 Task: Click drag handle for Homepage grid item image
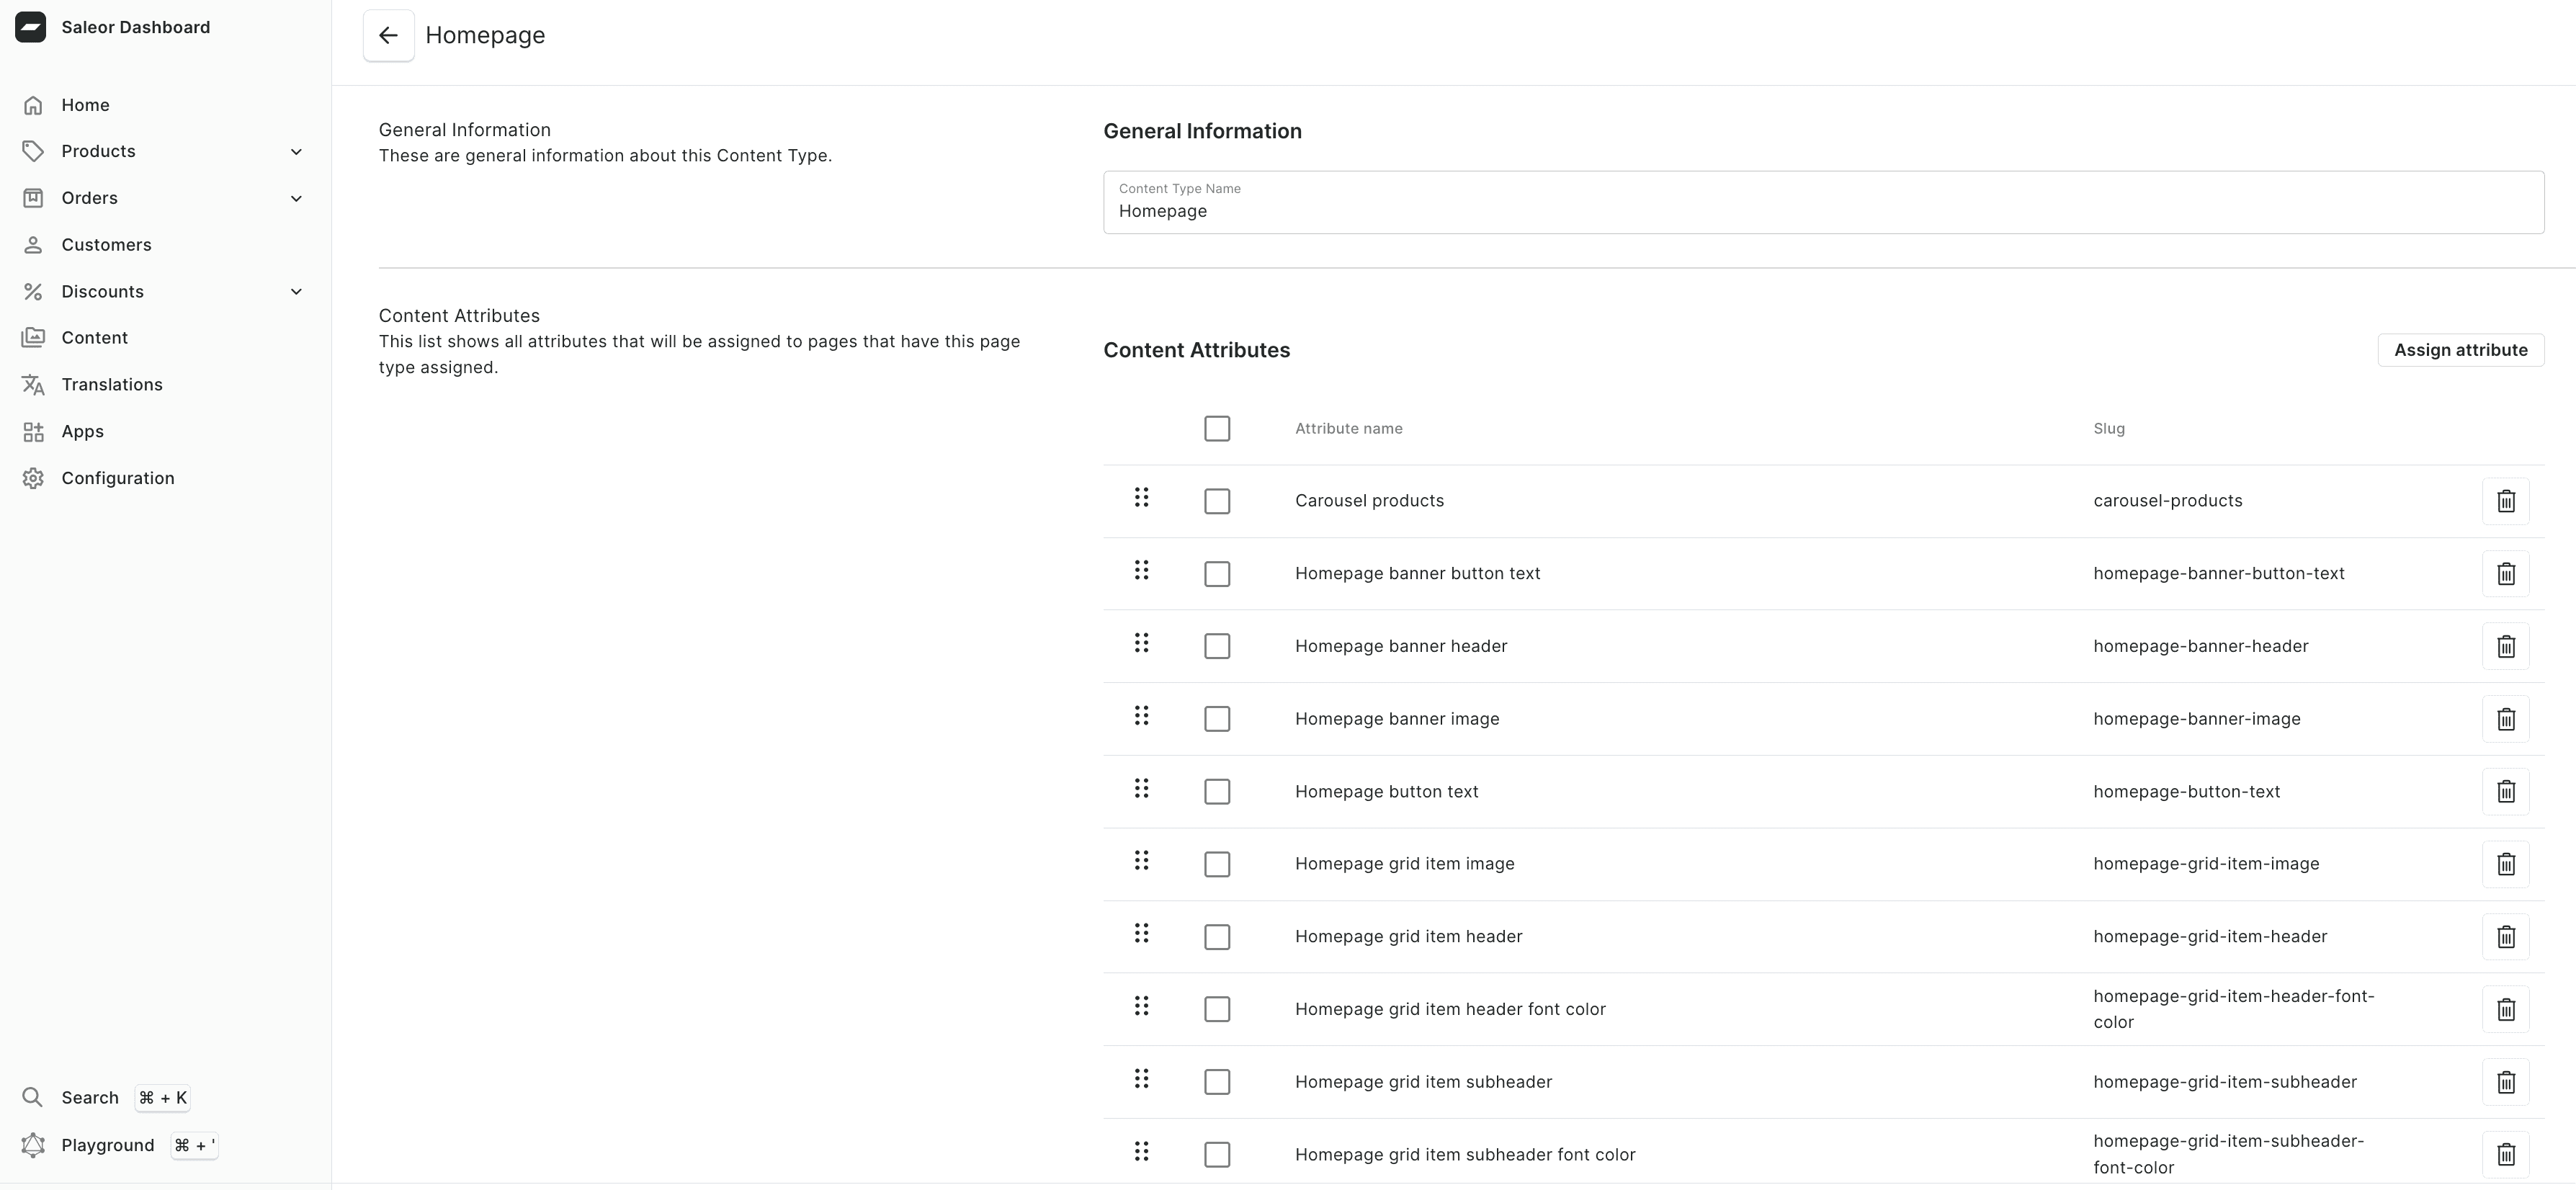click(x=1141, y=860)
